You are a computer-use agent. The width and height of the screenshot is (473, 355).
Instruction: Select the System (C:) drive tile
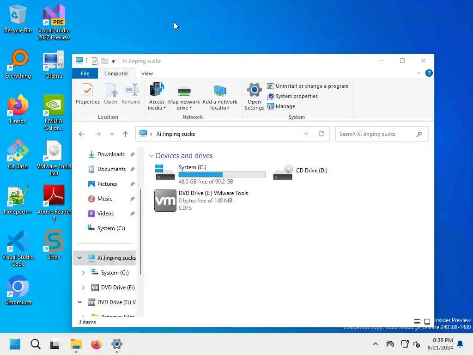click(210, 174)
